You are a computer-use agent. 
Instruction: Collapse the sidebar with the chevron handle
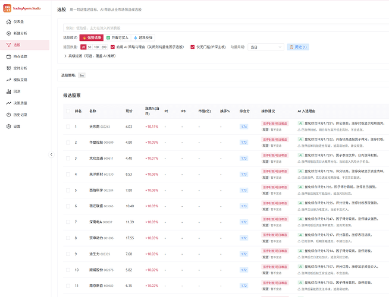click(51, 154)
